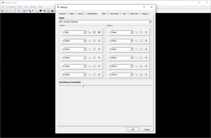
Task: Click the grayed X icon in Port 1 slot 6
Action: tap(99, 74)
